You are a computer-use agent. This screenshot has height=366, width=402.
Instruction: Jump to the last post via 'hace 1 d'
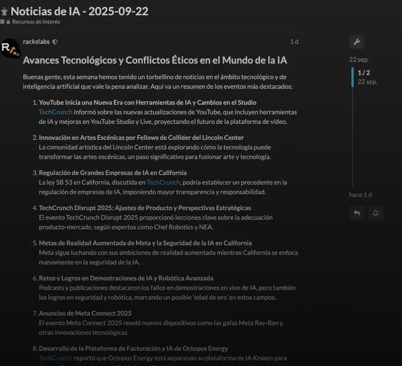pos(360,195)
